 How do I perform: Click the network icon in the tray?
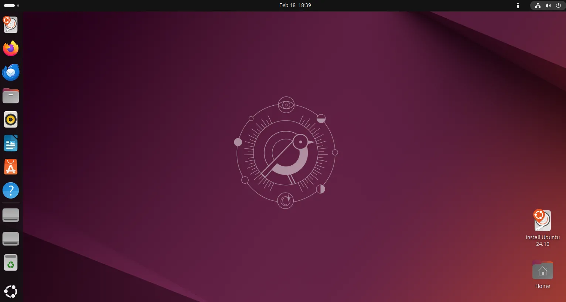tap(538, 5)
